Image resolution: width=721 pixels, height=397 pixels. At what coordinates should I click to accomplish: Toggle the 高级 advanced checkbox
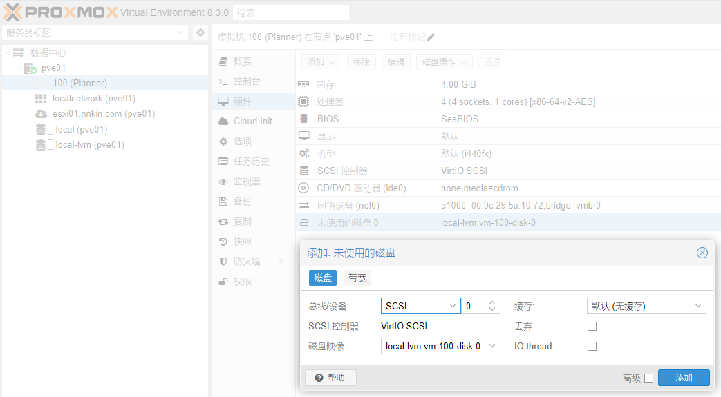pos(648,378)
